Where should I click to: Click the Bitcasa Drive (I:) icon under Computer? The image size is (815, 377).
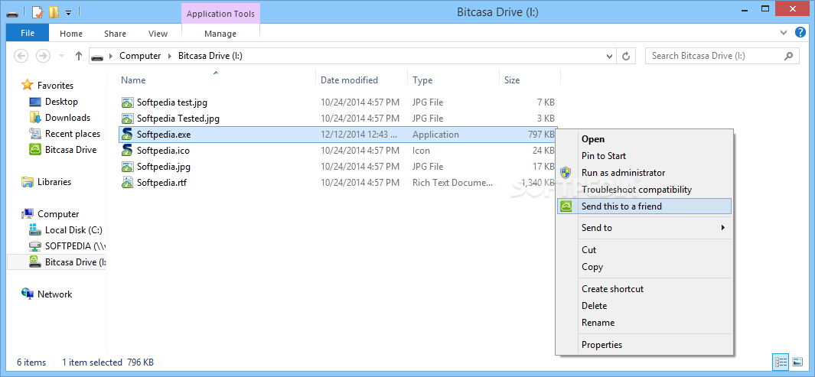[35, 262]
